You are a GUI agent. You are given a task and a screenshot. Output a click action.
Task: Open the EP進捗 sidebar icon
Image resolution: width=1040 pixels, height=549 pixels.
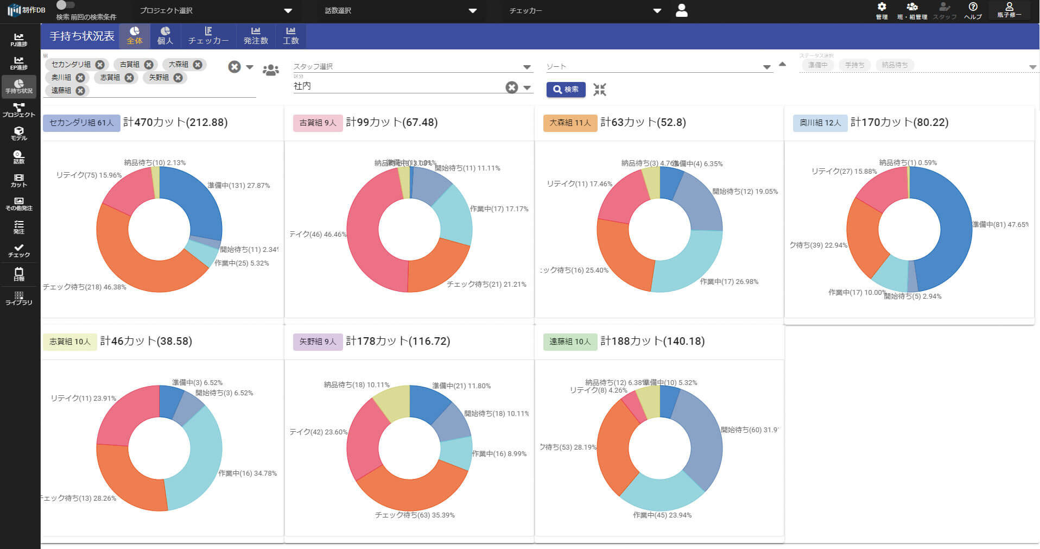[x=19, y=63]
